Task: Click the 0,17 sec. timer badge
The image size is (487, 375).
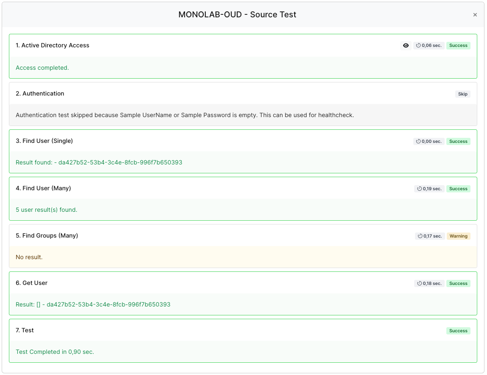Action: point(429,236)
